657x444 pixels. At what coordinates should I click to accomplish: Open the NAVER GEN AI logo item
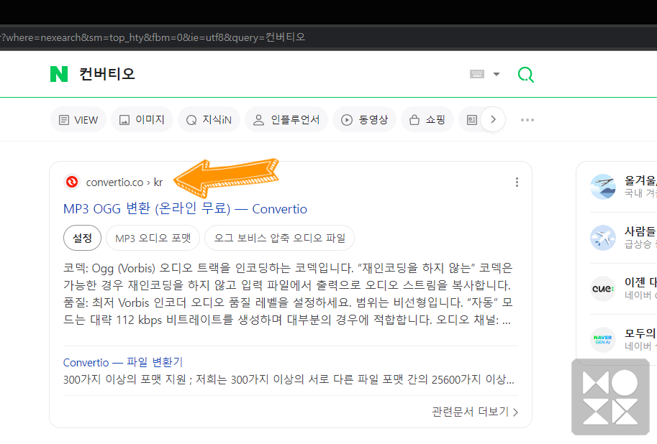[x=603, y=340]
